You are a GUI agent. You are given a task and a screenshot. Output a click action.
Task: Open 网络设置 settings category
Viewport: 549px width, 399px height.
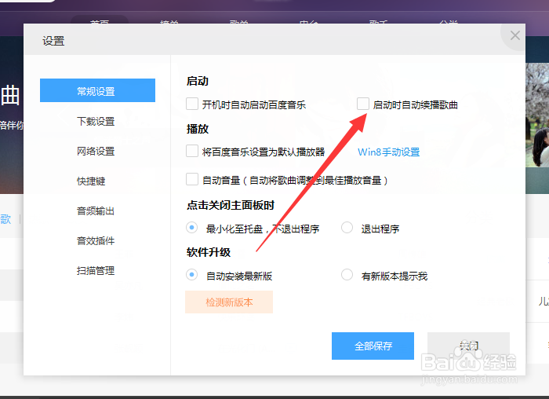coord(96,151)
